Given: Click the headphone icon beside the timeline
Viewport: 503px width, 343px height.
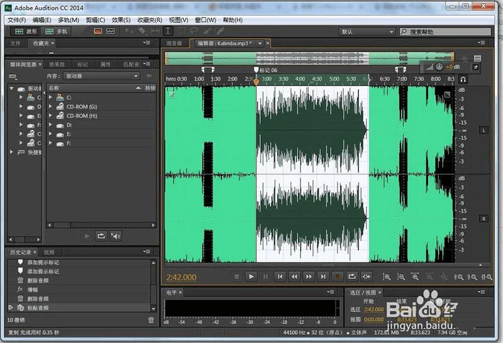Looking at the screenshot, I should (x=463, y=79).
